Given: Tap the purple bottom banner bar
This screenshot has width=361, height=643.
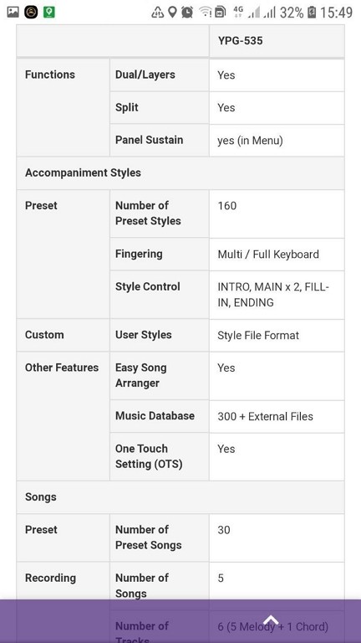Looking at the screenshot, I should click(x=180, y=621).
